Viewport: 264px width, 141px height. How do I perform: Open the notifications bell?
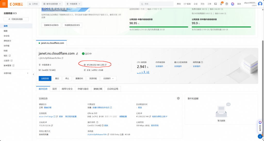pos(221,4)
